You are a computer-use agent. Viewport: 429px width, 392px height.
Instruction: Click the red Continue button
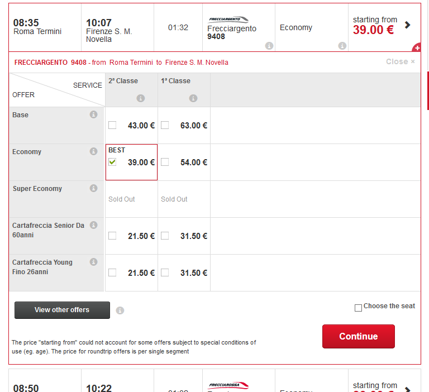coord(359,336)
